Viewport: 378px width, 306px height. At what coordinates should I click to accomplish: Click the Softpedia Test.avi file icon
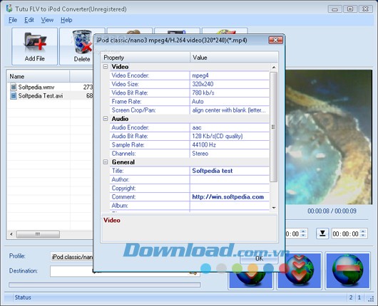pyautogui.click(x=14, y=96)
